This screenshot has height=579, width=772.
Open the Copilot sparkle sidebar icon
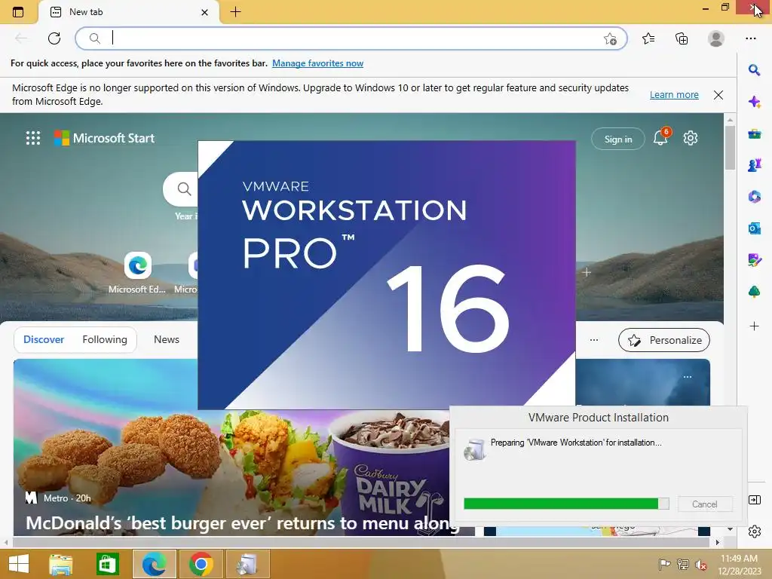(x=754, y=102)
